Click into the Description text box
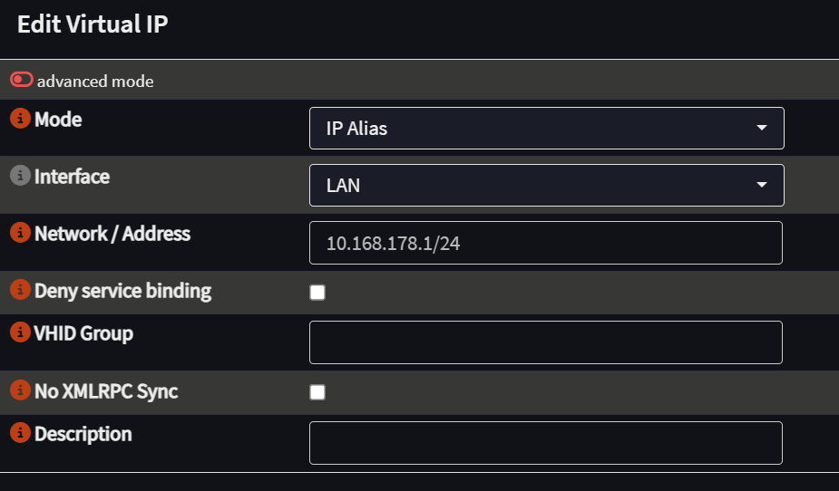This screenshot has height=491, width=839. 546,443
